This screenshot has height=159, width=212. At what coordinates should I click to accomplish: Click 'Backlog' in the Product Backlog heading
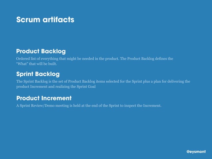(53, 51)
